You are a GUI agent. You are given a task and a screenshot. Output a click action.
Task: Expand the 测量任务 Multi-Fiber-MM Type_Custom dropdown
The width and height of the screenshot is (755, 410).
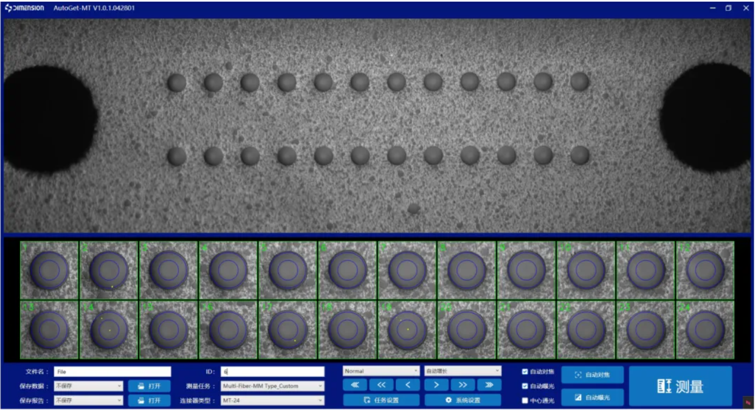272,386
